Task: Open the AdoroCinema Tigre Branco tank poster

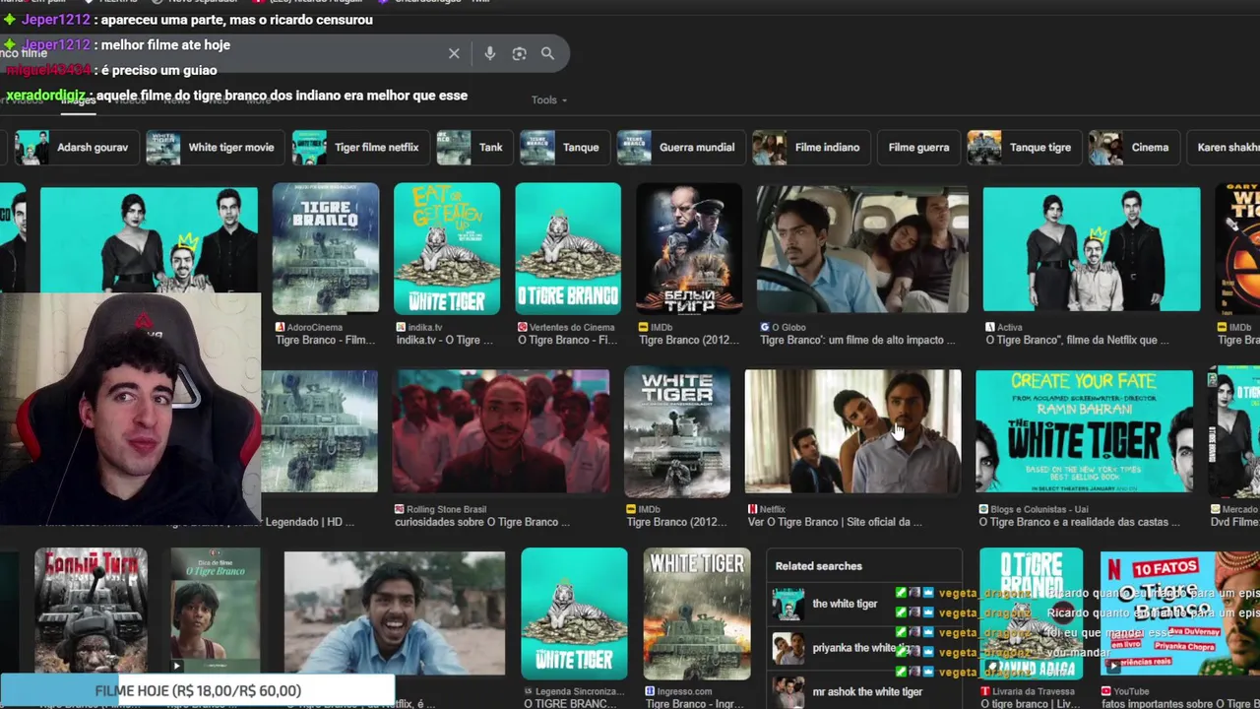Action: pyautogui.click(x=326, y=248)
